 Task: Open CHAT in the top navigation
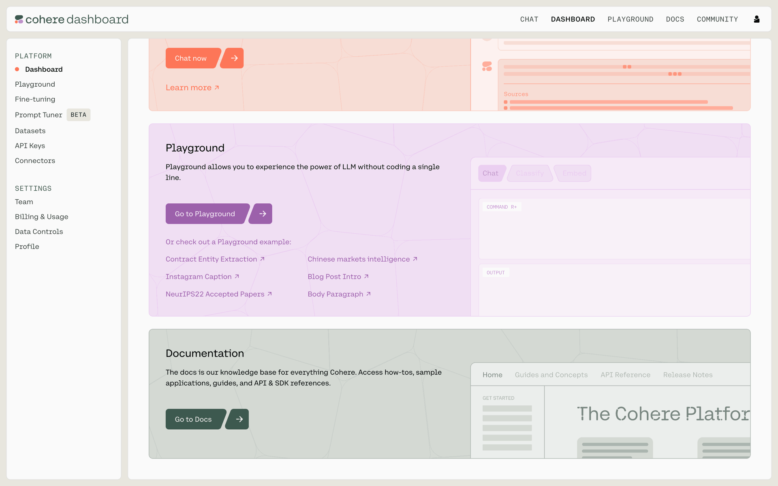point(529,19)
